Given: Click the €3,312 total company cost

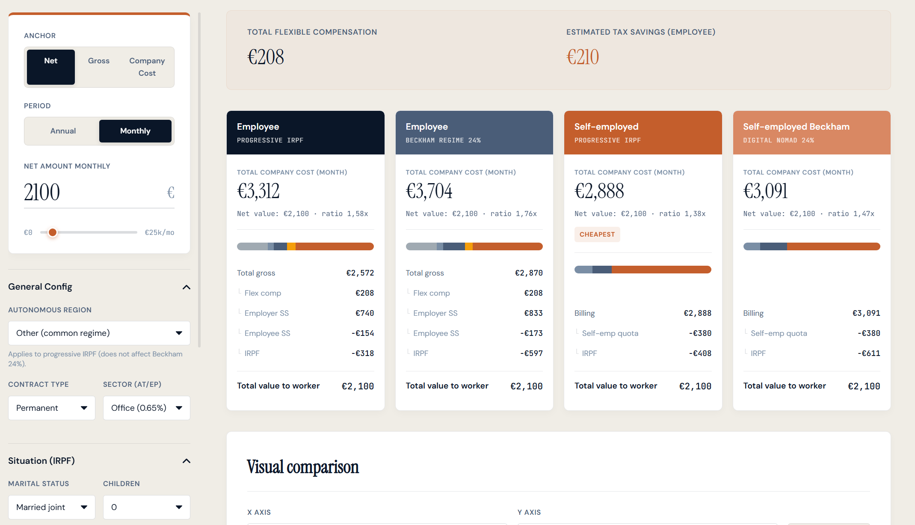Looking at the screenshot, I should (x=258, y=191).
